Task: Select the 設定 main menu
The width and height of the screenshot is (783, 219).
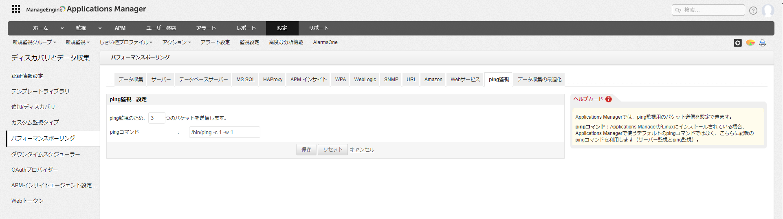Action: pyautogui.click(x=282, y=28)
